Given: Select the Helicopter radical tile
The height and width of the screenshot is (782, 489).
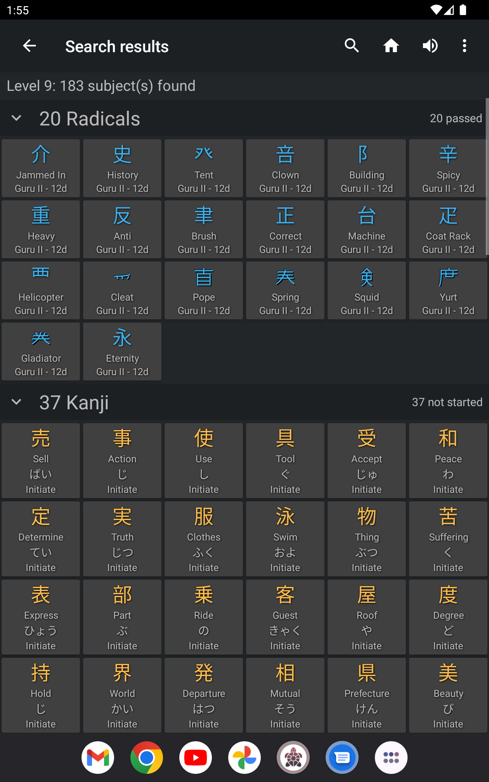Looking at the screenshot, I should 41,290.
